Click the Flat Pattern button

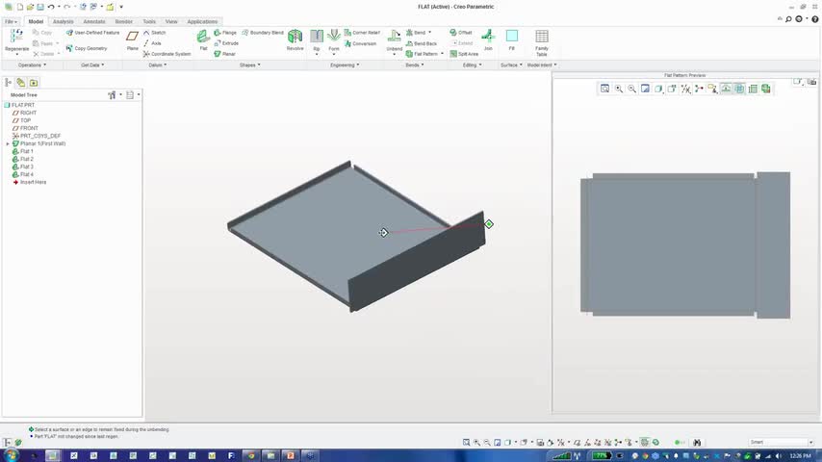pos(424,54)
